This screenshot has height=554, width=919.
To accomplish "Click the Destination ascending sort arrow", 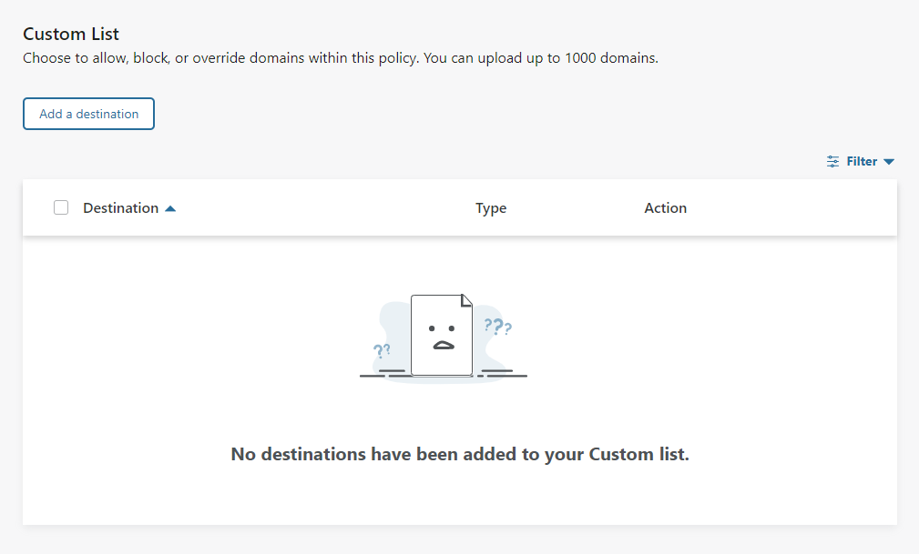I will click(170, 208).
